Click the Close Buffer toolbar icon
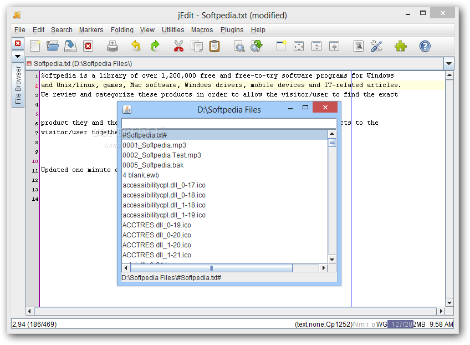Image resolution: width=470 pixels, height=345 pixels. click(88, 46)
